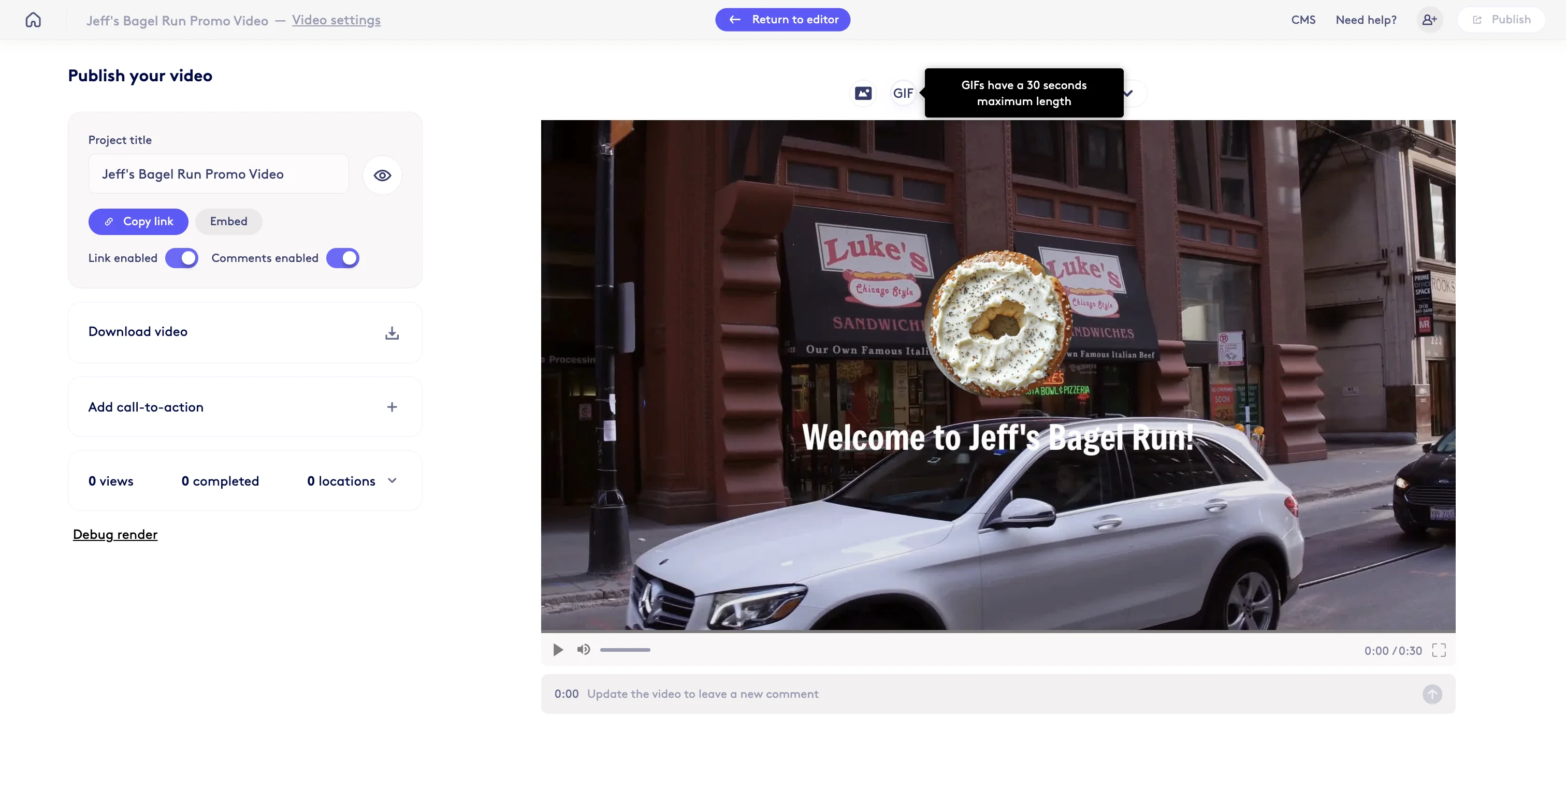1566x791 pixels.
Task: Enter fullscreen using the player icon
Action: [x=1438, y=650]
